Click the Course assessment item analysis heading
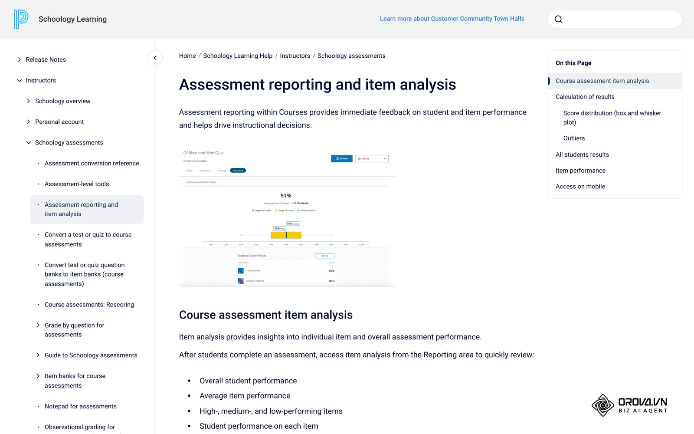Viewport: 694px width, 434px height. coord(266,315)
